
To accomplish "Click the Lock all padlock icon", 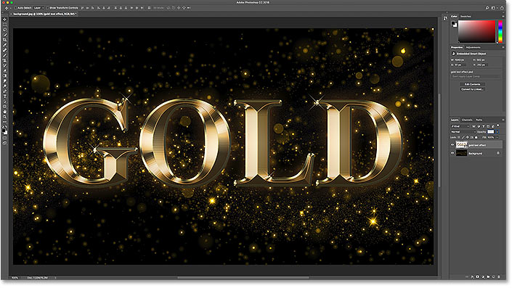I will click(476, 137).
